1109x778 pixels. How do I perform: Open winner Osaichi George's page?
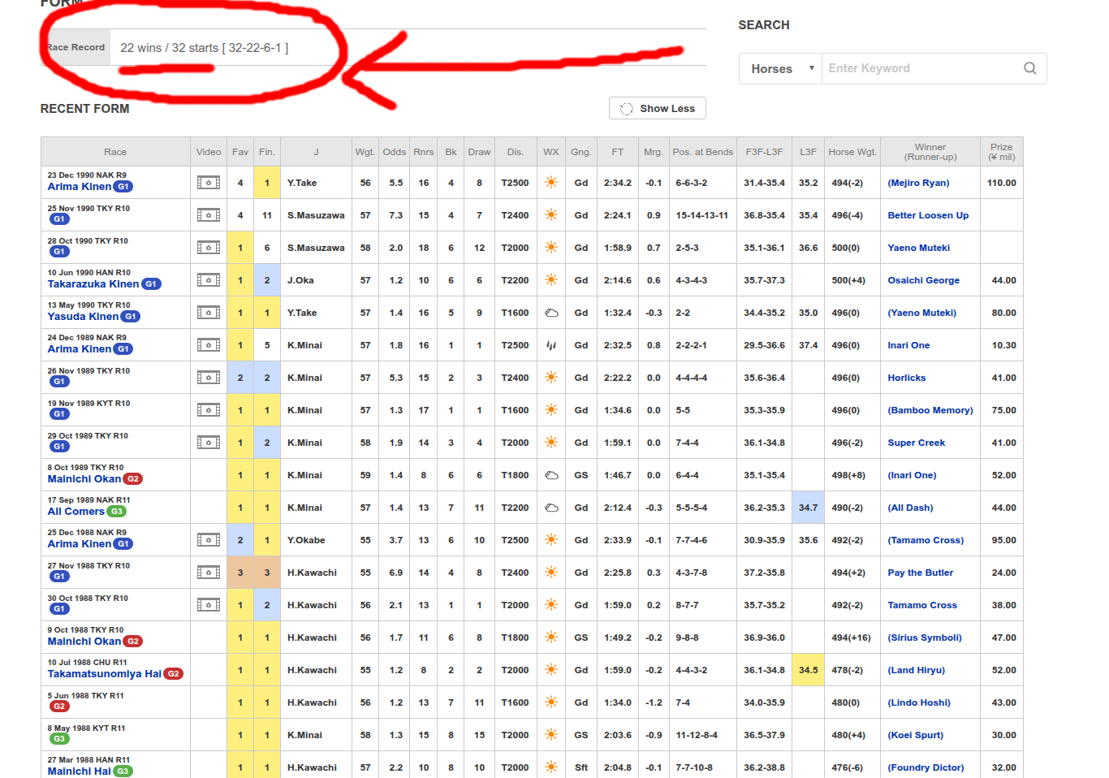[x=923, y=280]
